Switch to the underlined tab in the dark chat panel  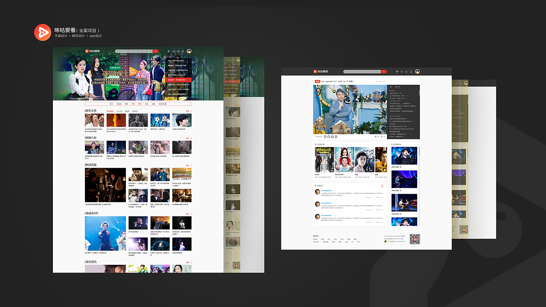click(x=397, y=87)
